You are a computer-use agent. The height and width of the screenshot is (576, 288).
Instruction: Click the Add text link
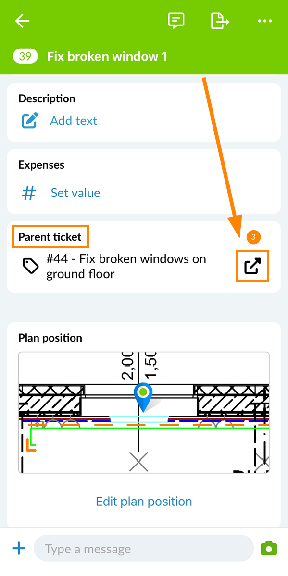click(x=74, y=121)
